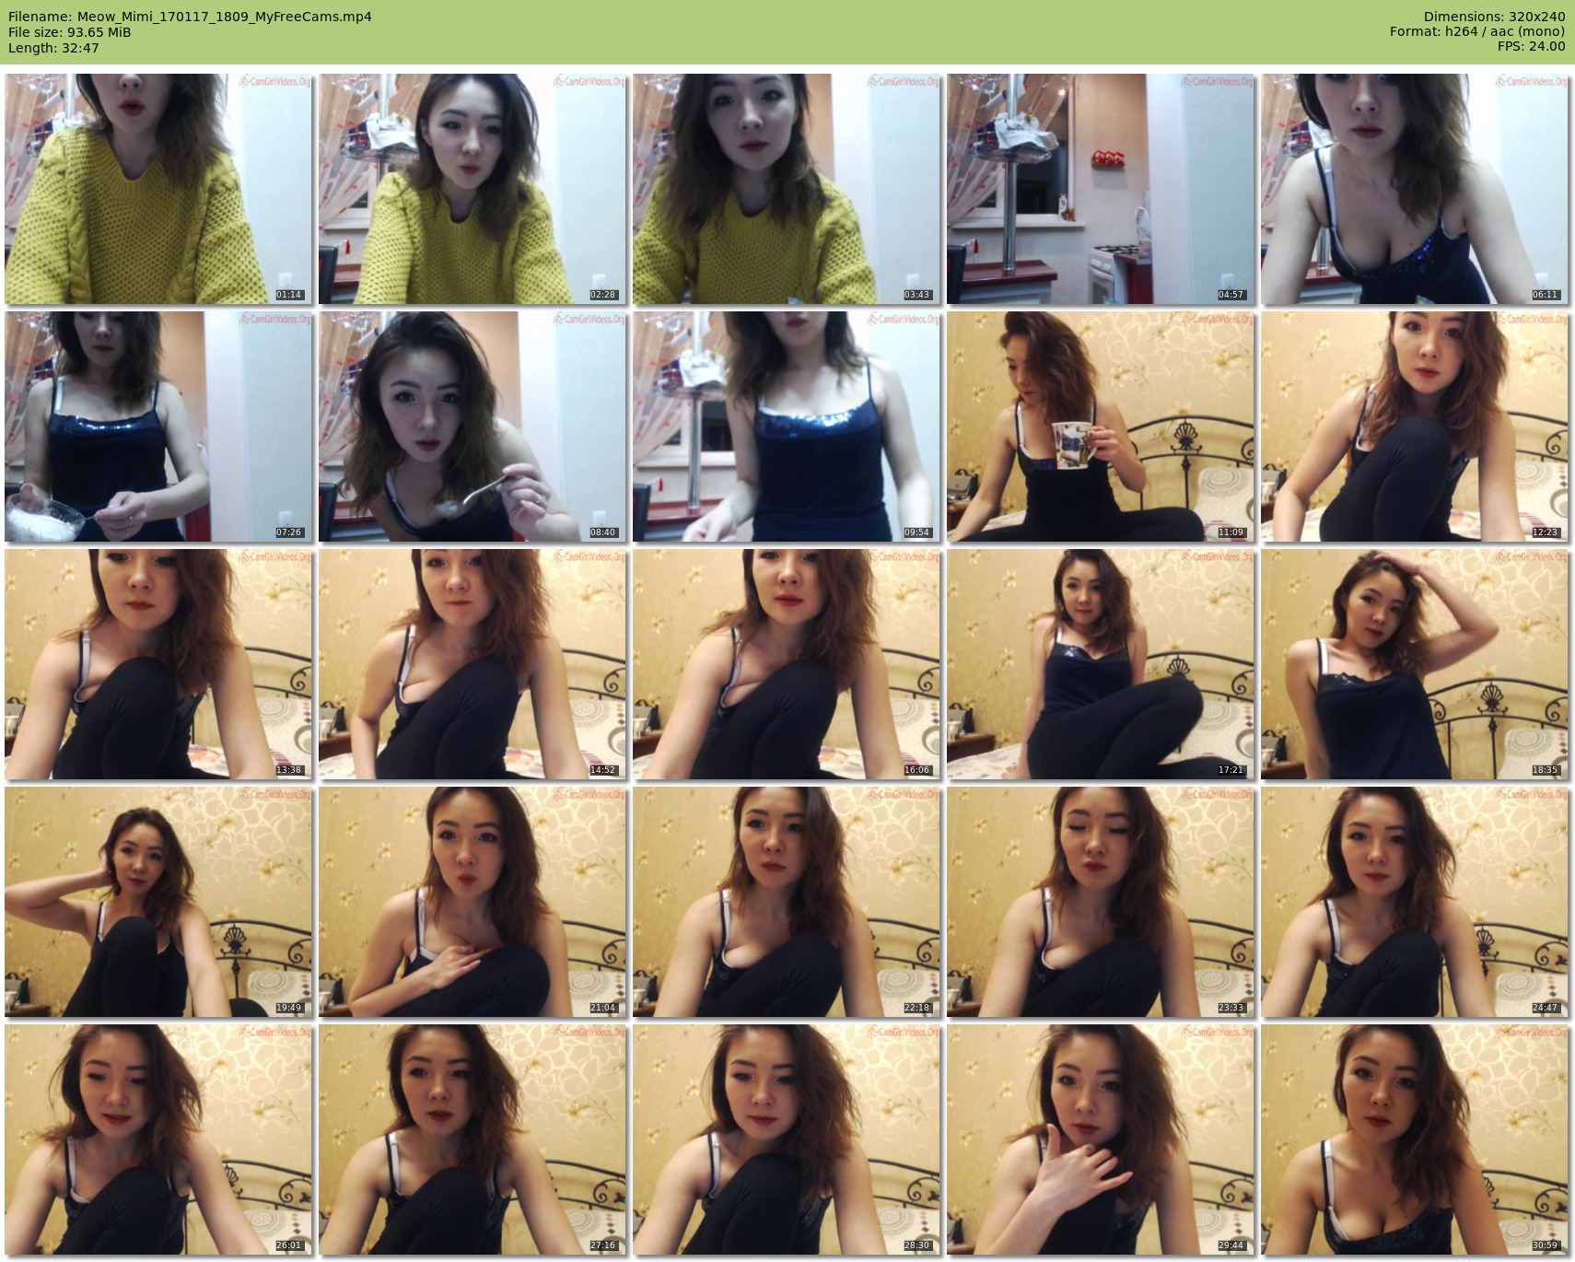The height and width of the screenshot is (1262, 1575).
Task: Select the 21:04 thumbnail
Action: (x=472, y=902)
